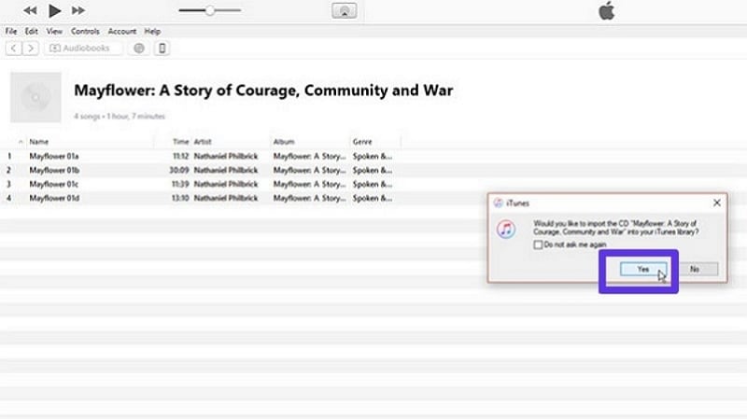Open the File menu
The image size is (747, 419).
pos(11,32)
